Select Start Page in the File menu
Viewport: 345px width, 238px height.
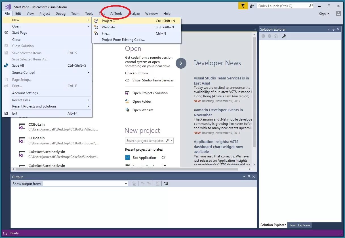[47, 32]
